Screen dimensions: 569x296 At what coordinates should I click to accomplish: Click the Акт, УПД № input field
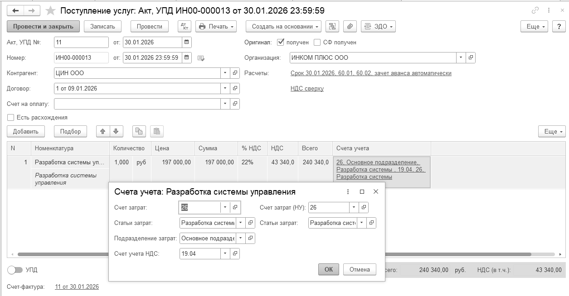[x=81, y=42]
